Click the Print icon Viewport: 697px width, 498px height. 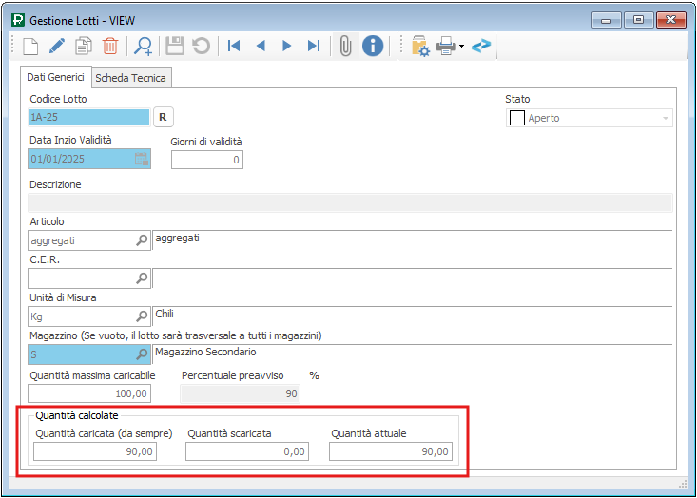point(445,46)
